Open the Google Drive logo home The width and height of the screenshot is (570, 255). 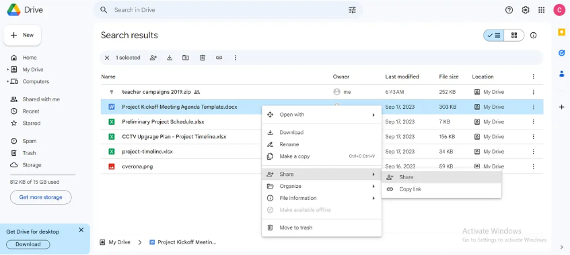(x=25, y=10)
